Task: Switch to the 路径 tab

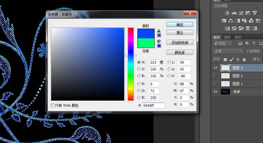Action: click(x=238, y=37)
